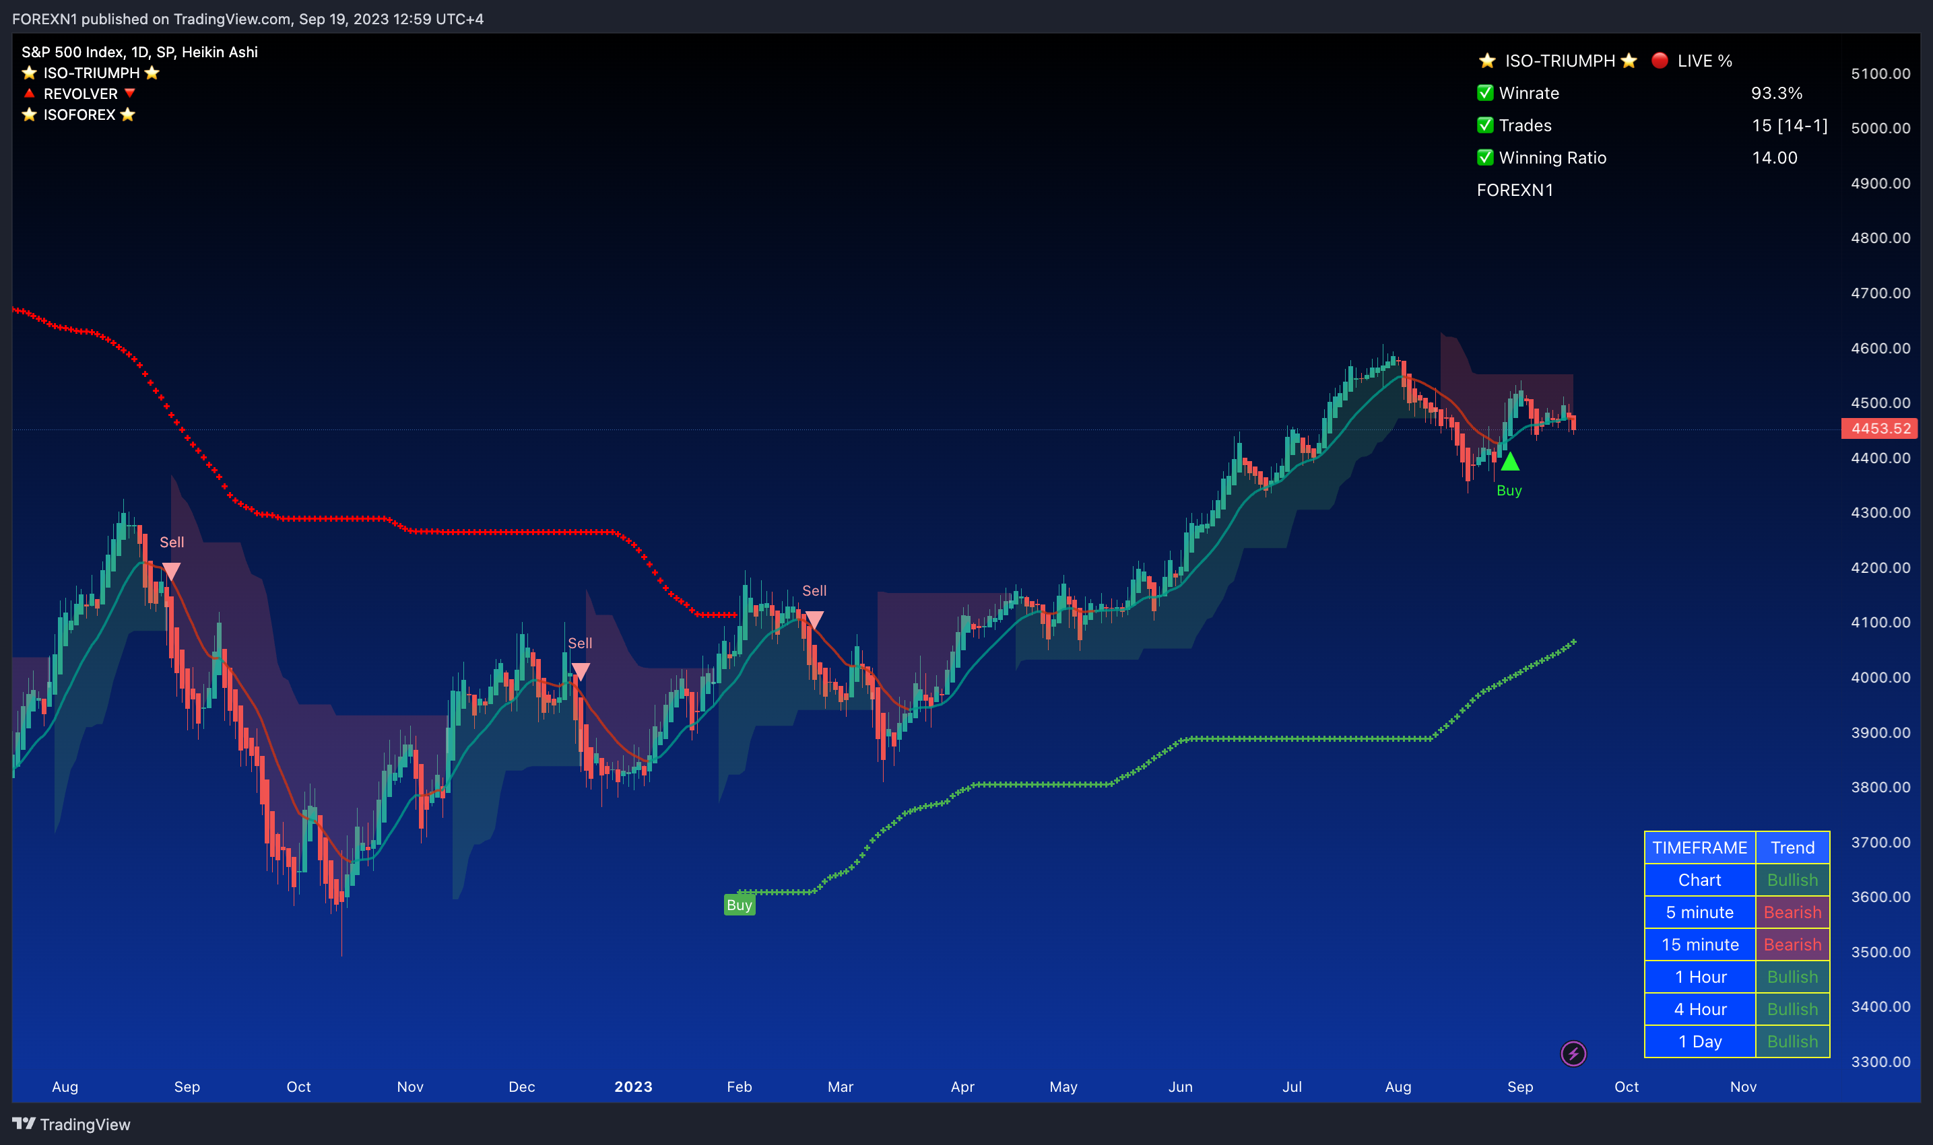
Task: Click the purple lightning bolt icon
Action: click(x=1573, y=1054)
